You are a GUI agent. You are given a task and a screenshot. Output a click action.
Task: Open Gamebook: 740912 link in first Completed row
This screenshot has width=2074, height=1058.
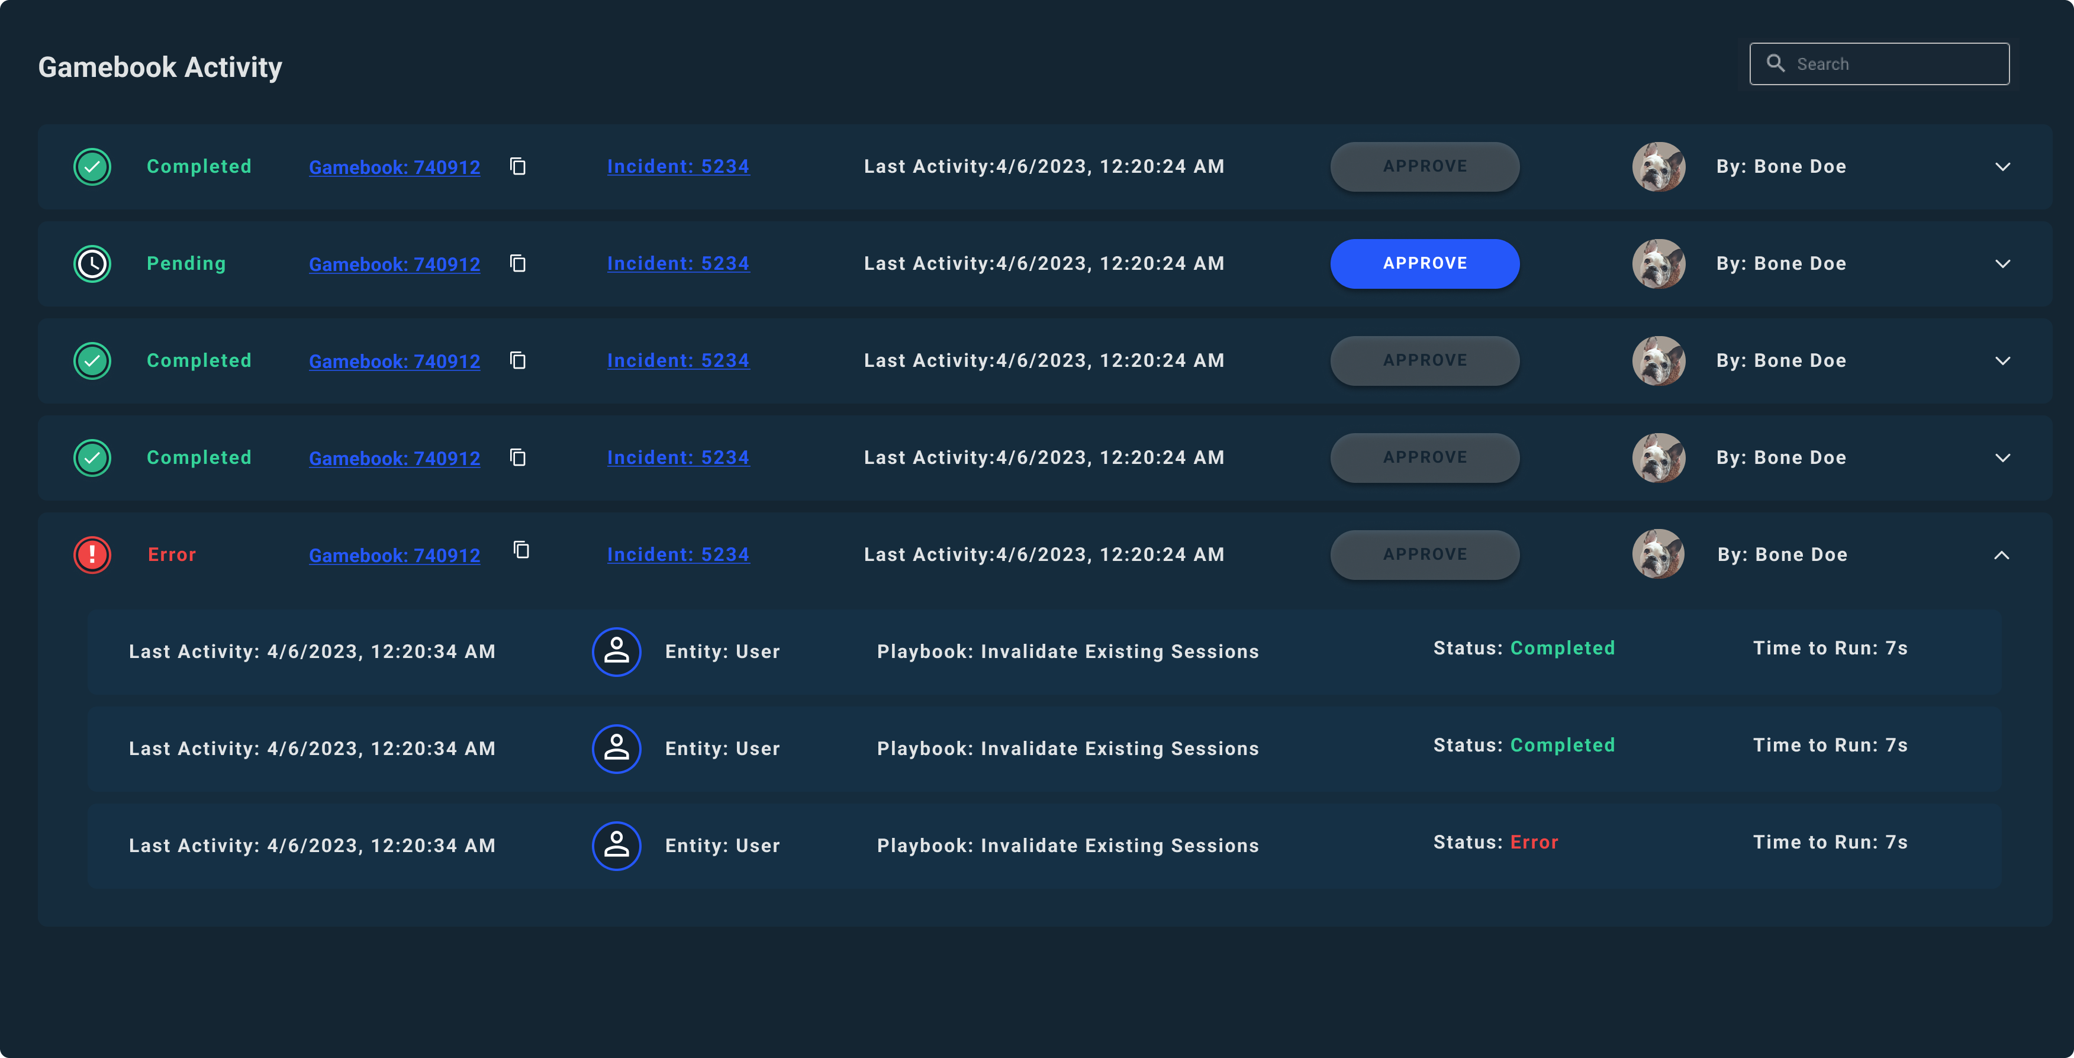395,167
